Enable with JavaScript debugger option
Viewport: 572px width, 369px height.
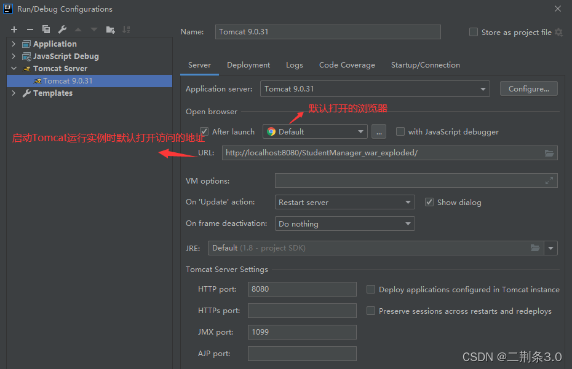coord(400,131)
